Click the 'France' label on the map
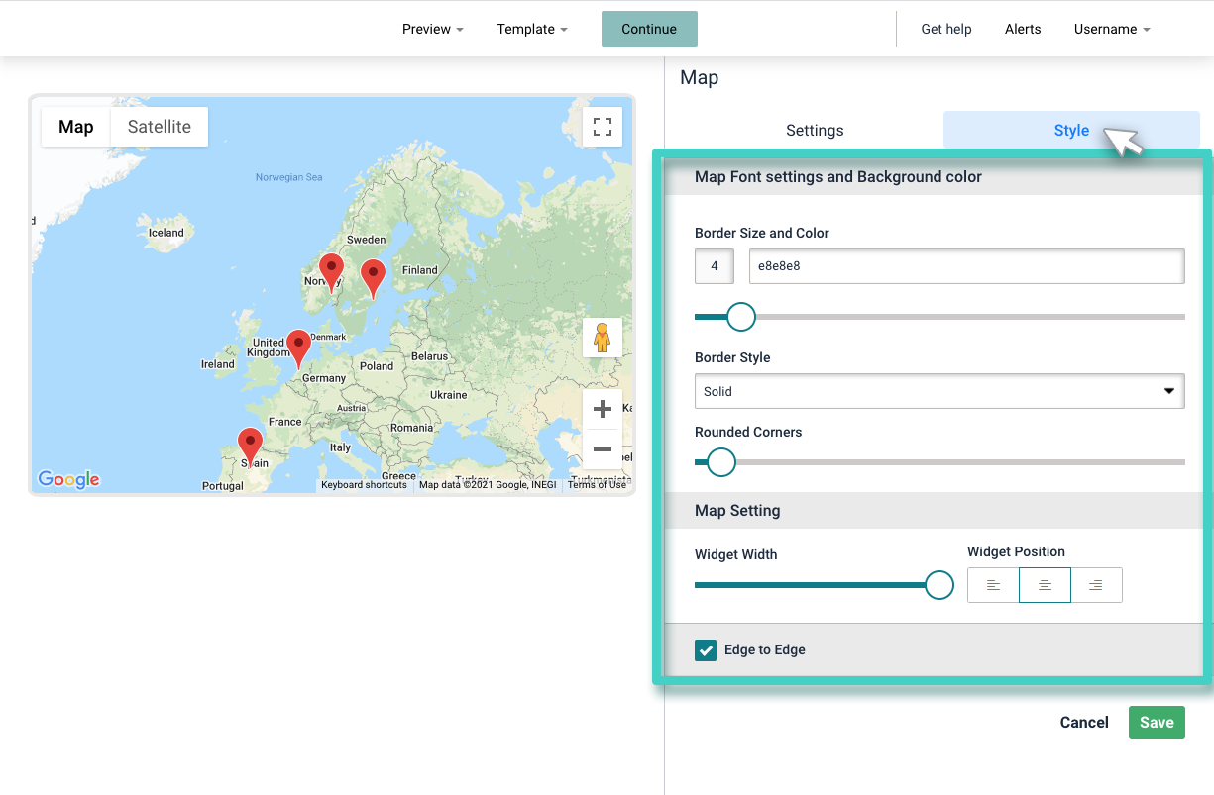 [x=285, y=422]
